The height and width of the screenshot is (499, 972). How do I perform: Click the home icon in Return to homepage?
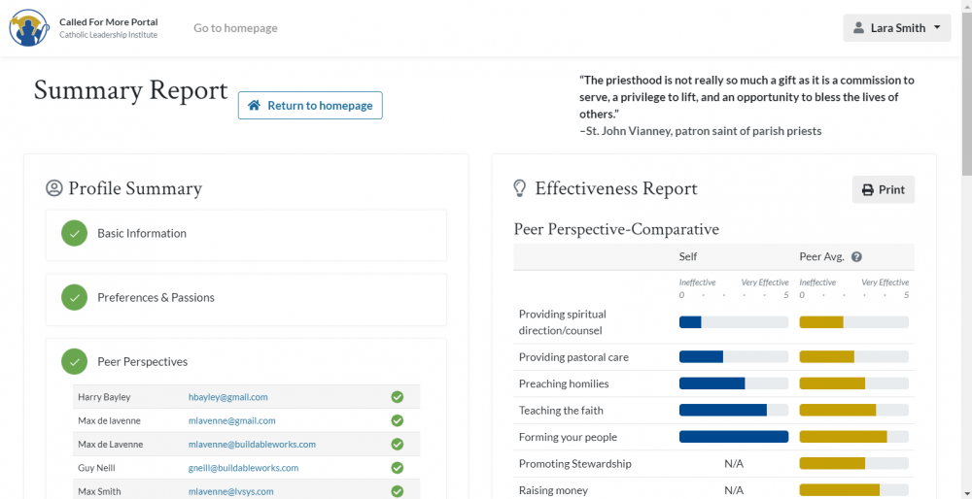click(254, 105)
